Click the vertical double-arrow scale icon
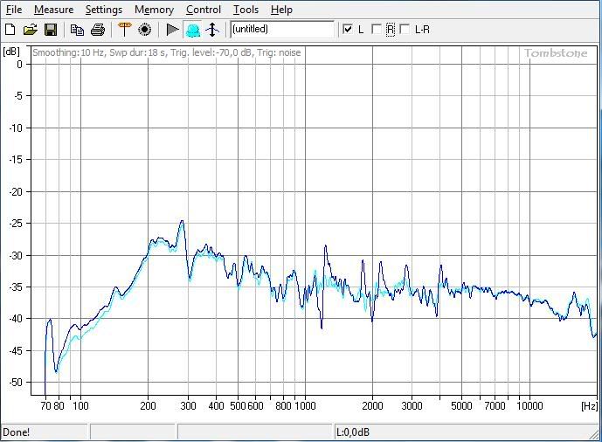This screenshot has height=442, width=602. coord(211,30)
